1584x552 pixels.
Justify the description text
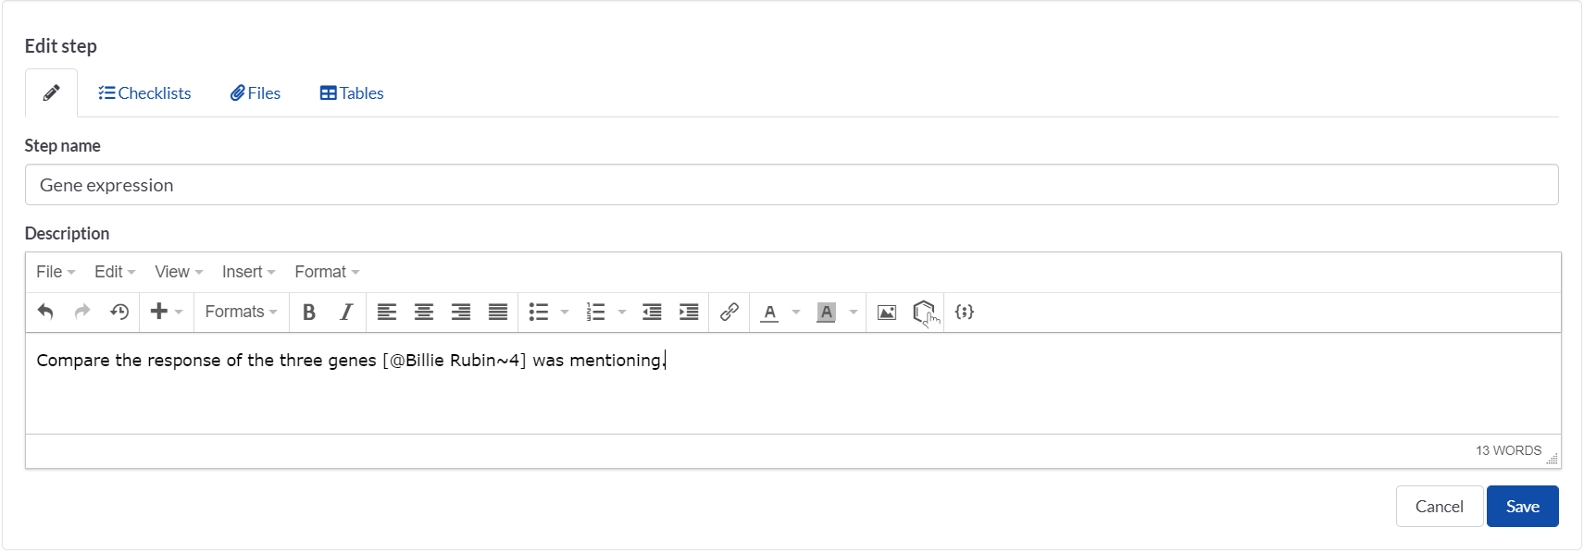498,313
